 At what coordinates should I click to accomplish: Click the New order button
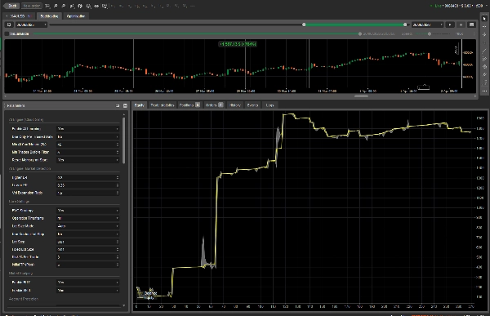click(x=32, y=6)
